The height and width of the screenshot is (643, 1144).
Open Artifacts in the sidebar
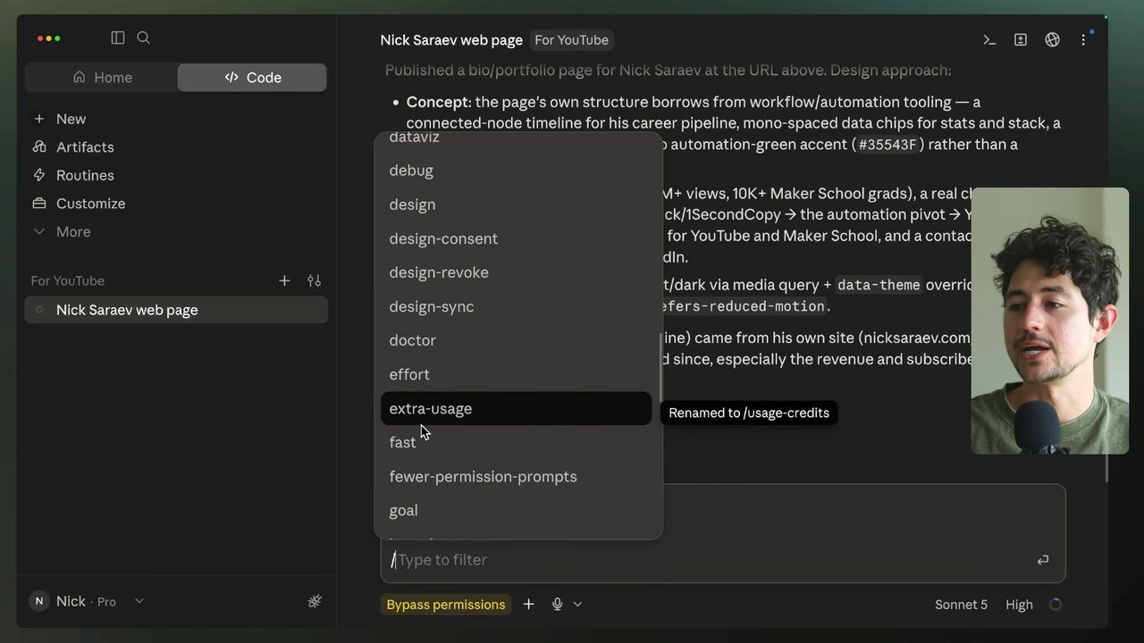73,147
